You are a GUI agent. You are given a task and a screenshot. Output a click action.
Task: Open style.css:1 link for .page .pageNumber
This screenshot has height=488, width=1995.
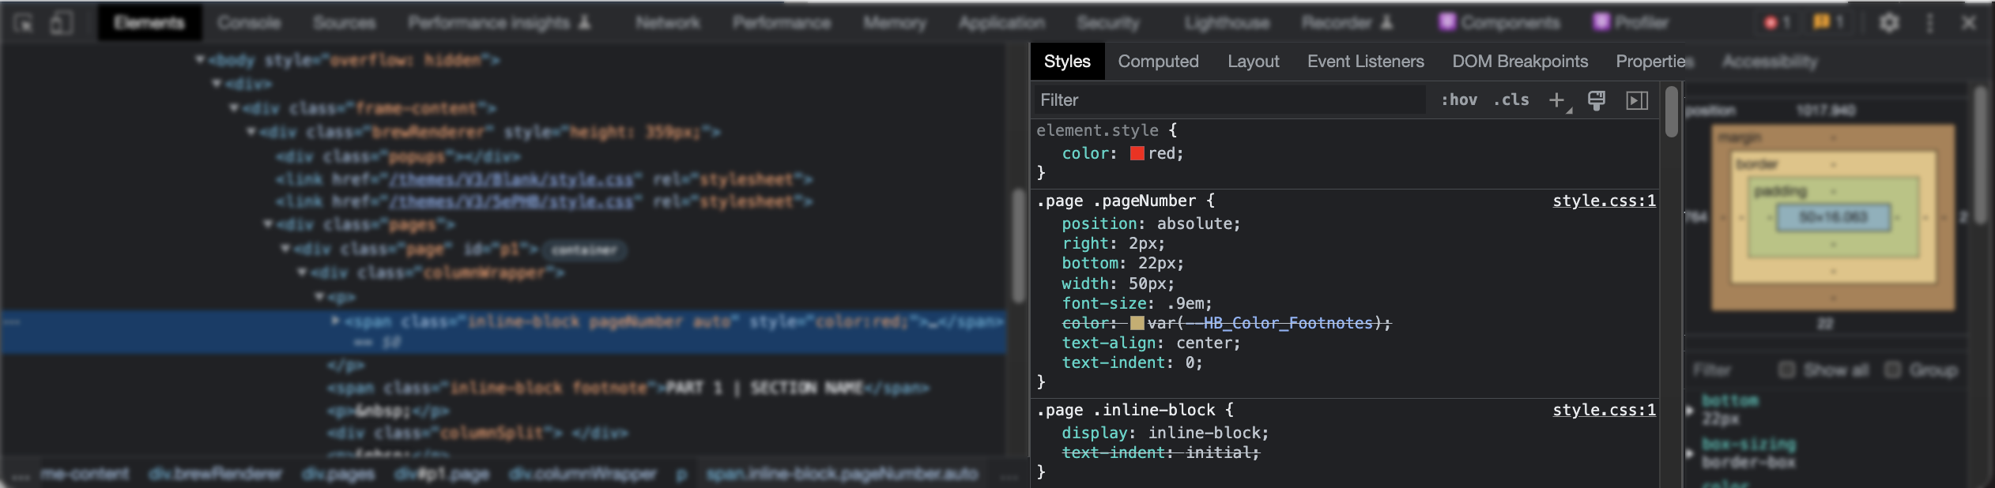point(1604,201)
